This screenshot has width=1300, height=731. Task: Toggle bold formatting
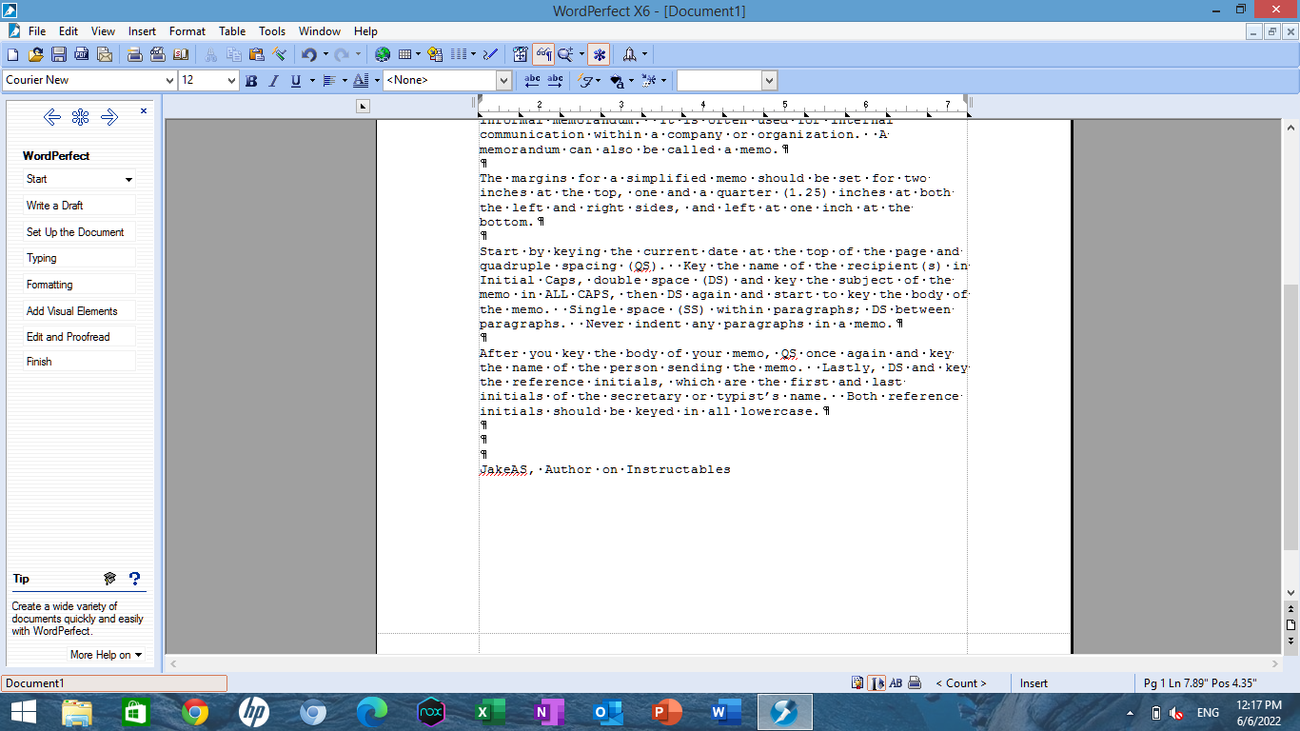pyautogui.click(x=250, y=80)
